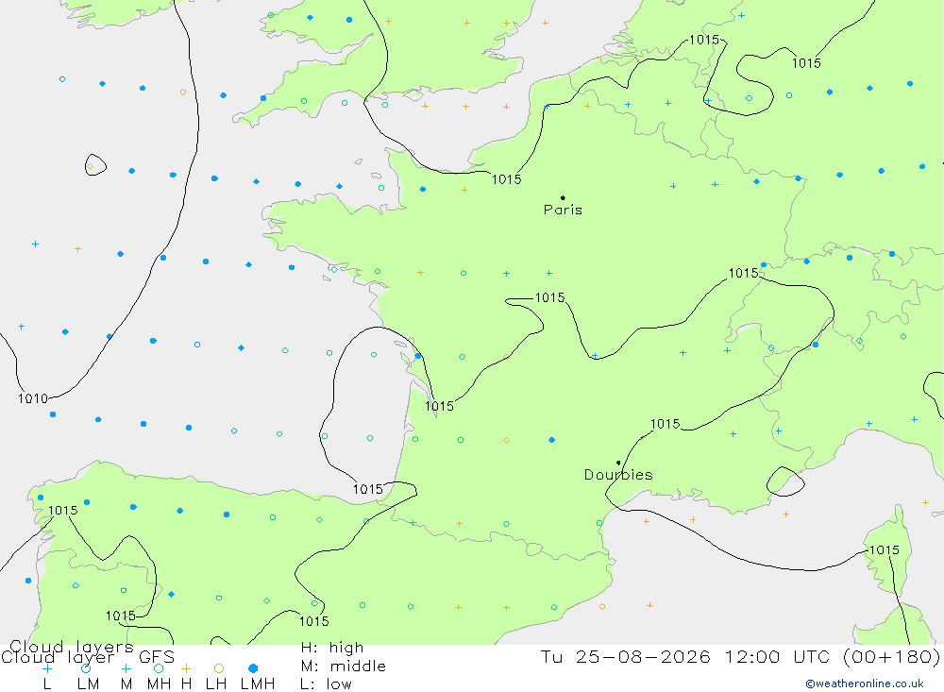944x692 pixels.
Task: Click the orange circle LH legend symbol
Action: [x=219, y=668]
